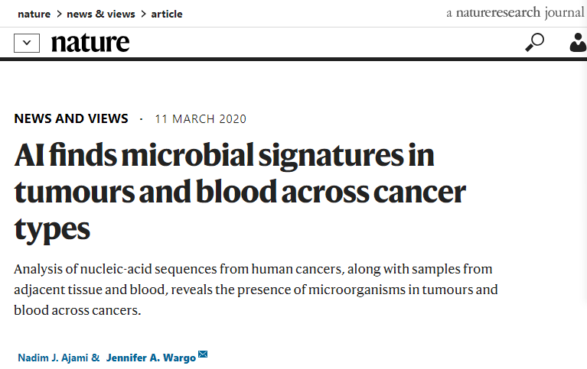Click the 11 MARCH 2020 publication date
Viewport: 587px width, 369px height.
[x=201, y=119]
